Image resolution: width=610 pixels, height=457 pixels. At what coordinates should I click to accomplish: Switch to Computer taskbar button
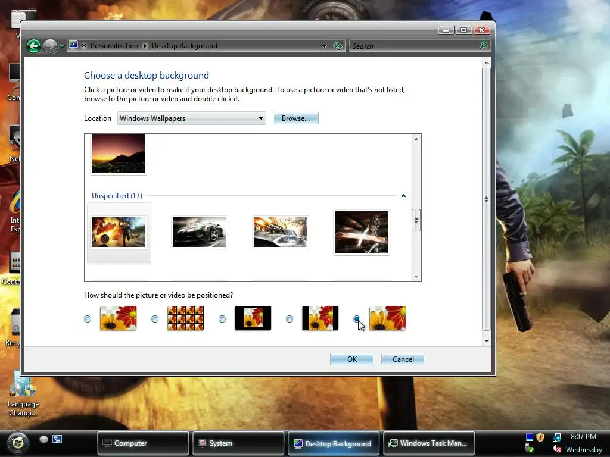tap(143, 443)
